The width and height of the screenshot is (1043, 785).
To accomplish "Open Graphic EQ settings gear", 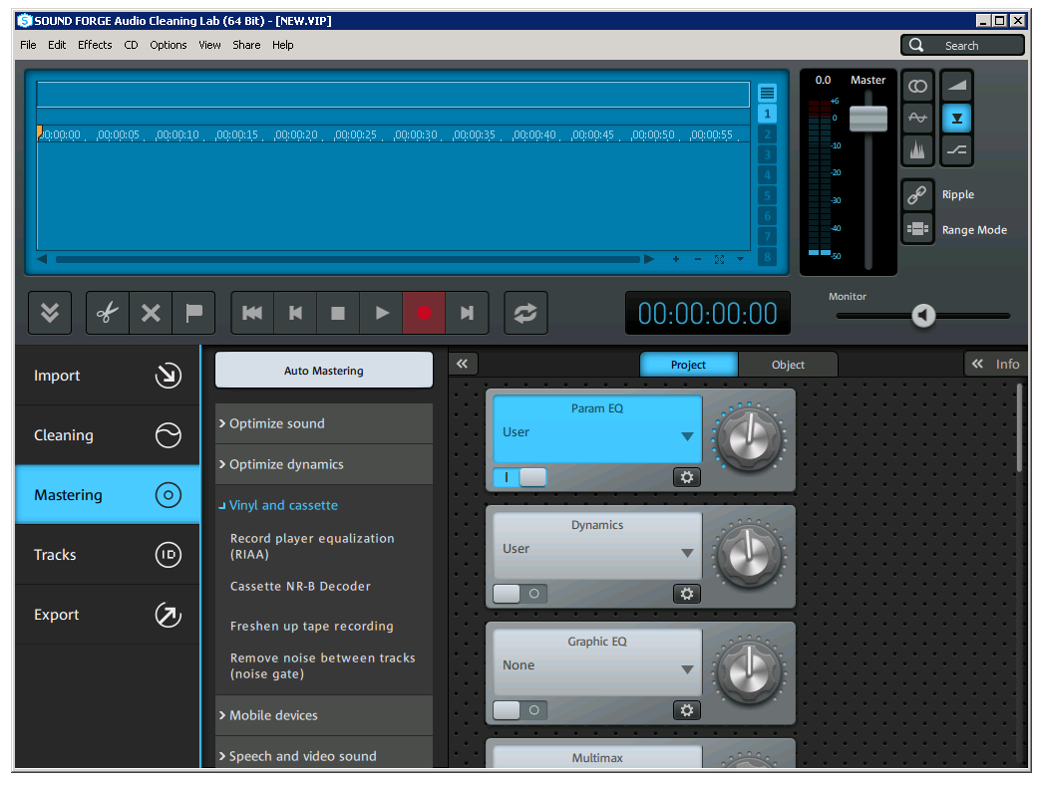I will [686, 710].
